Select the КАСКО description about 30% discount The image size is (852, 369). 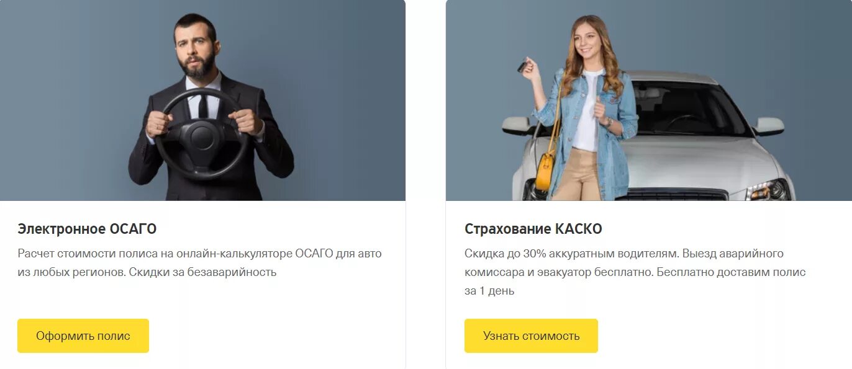point(635,272)
